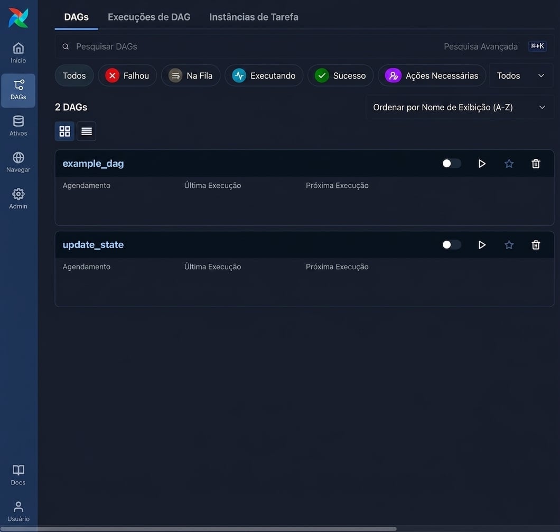Click the ⌘+K shortcut badge

pyautogui.click(x=537, y=46)
